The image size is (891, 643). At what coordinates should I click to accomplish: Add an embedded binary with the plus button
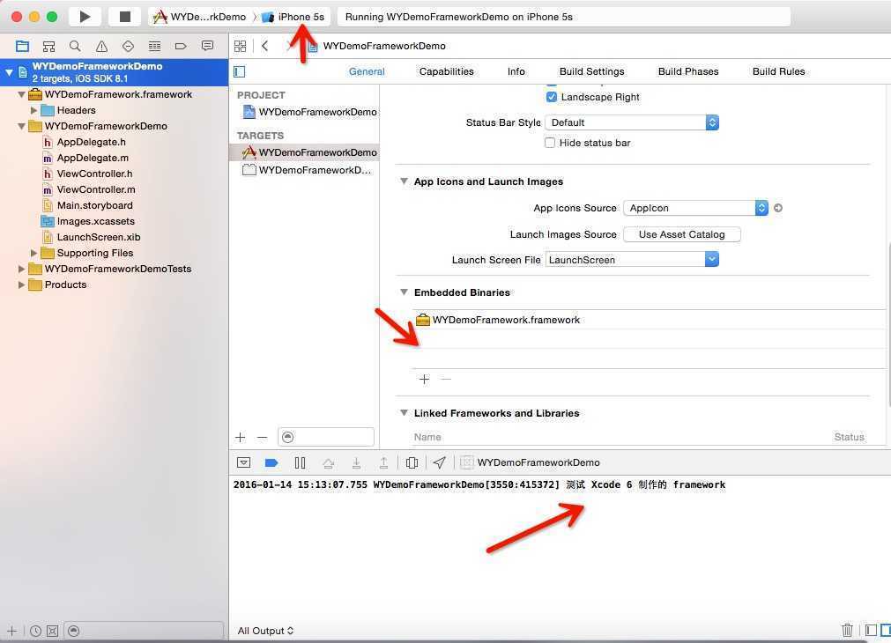(x=424, y=379)
